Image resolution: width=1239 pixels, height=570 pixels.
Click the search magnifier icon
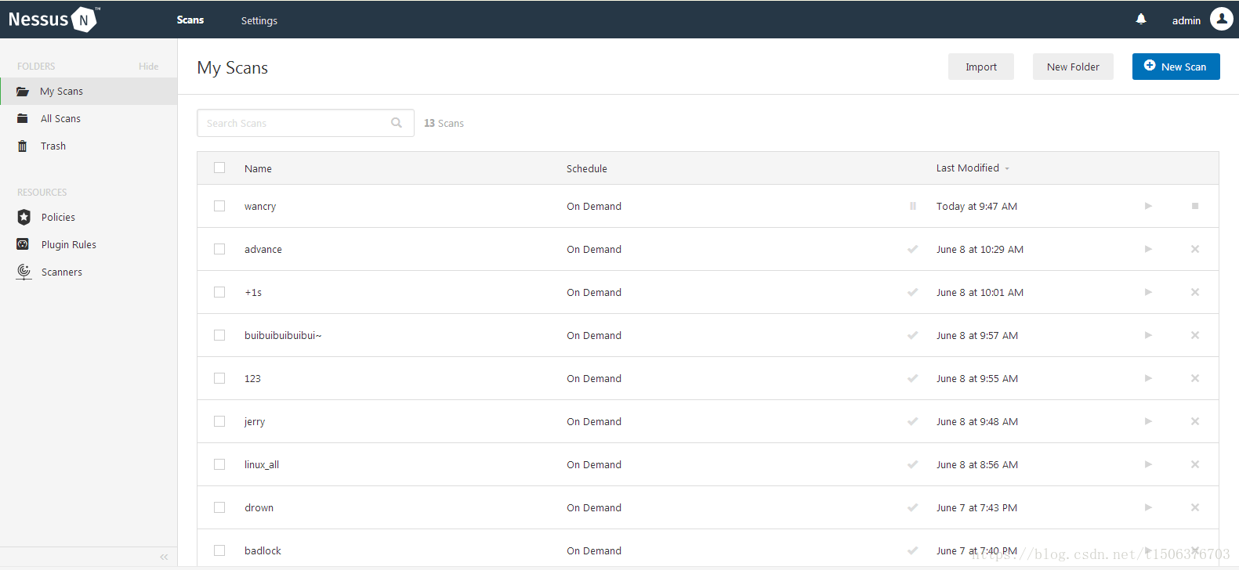397,123
